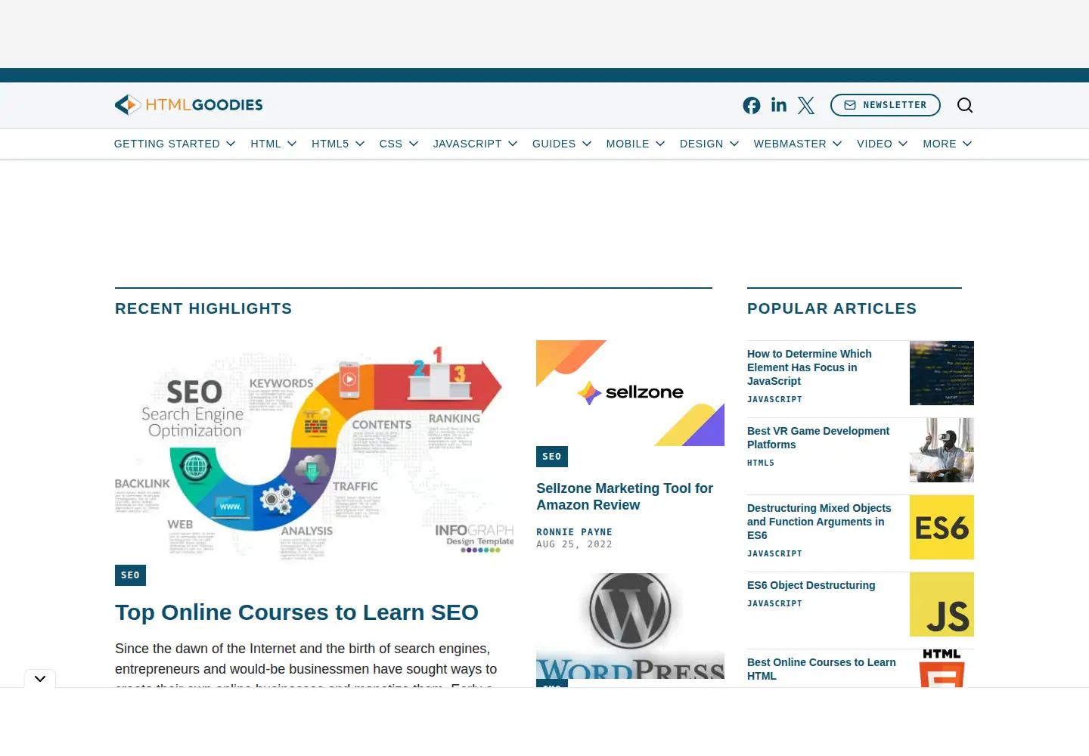The image size is (1089, 756).
Task: Open the Webmaster menu item
Action: (x=790, y=144)
